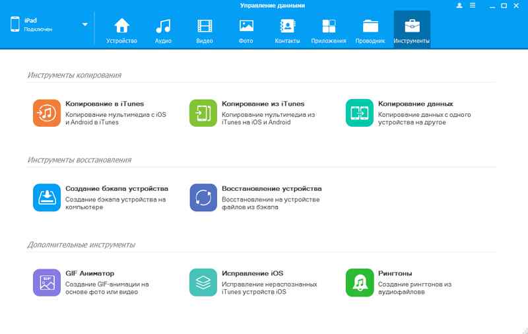Viewport: 528px width, 334px height.
Task: Minimize the Управление данными window
Action: click(x=492, y=6)
